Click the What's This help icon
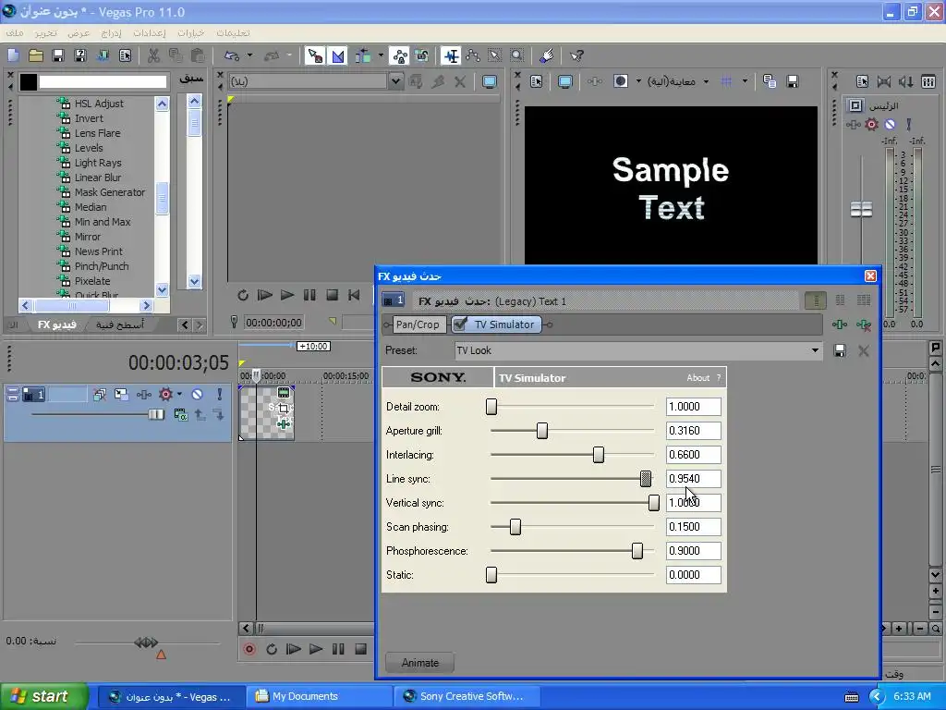This screenshot has width=946, height=710. coord(576,56)
